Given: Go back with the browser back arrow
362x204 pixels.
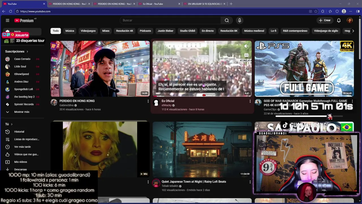Looking at the screenshot, I should [4, 11].
